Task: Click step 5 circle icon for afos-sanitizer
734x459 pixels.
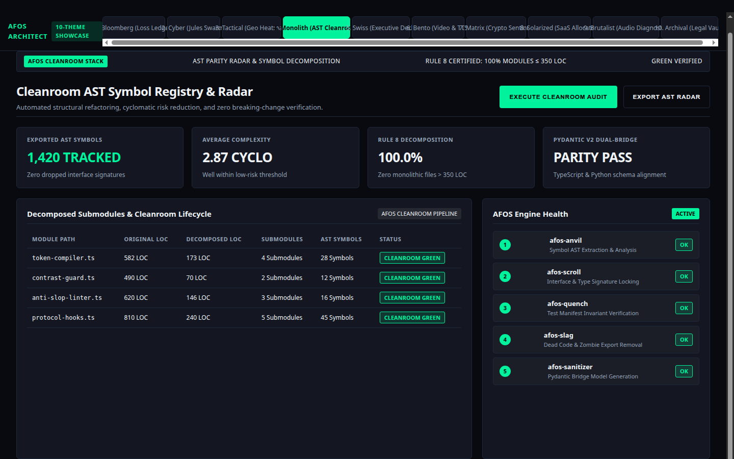Action: pyautogui.click(x=505, y=371)
